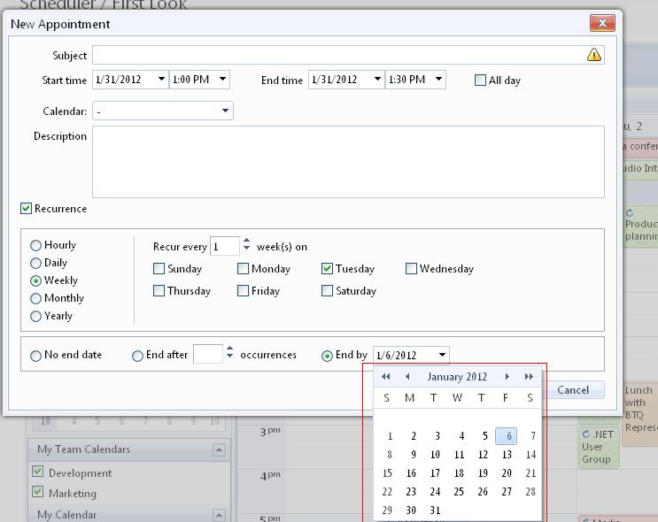
Task: Go to next year in calendar popup
Action: [529, 377]
